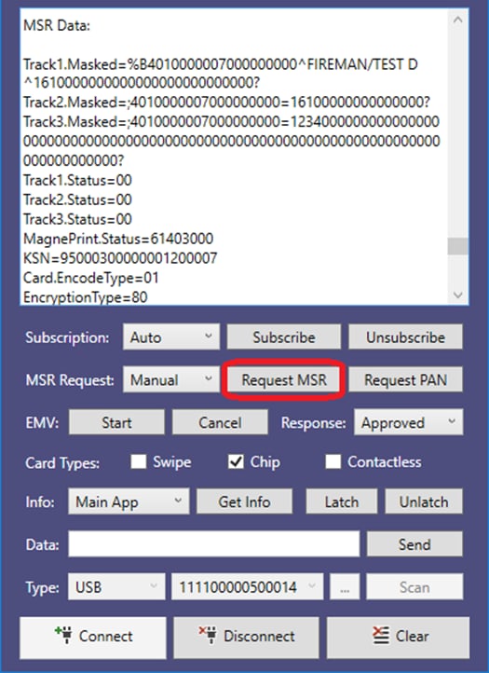The width and height of the screenshot is (489, 673).
Task: Click the scrollbar thumb in the data log
Action: [x=457, y=246]
